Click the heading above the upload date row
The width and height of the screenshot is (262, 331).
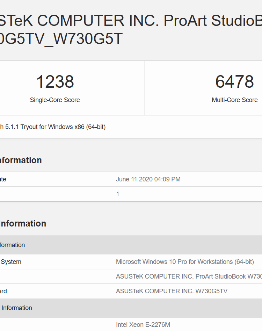(20, 160)
